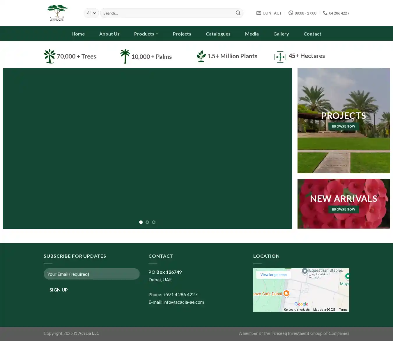This screenshot has width=393, height=341.
Task: Click the envelope Contact icon in header
Action: coord(259,13)
